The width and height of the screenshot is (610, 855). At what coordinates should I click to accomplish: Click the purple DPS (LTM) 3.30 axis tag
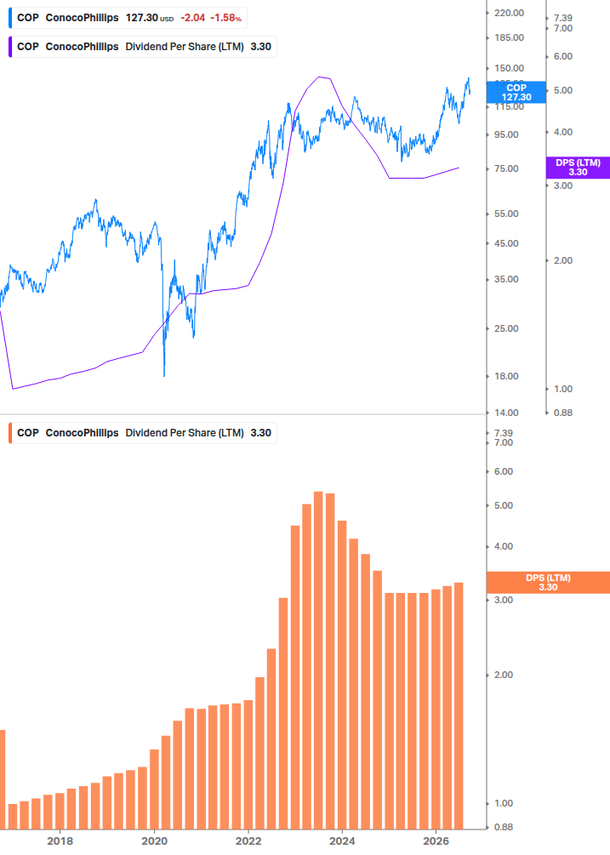(x=578, y=168)
